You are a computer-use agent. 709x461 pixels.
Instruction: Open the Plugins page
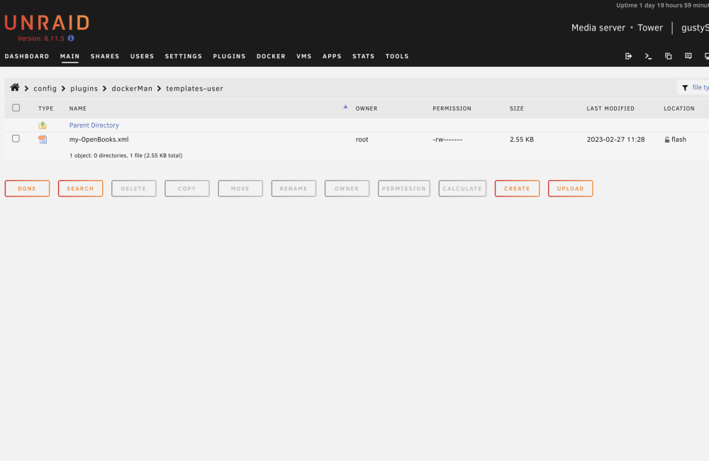coord(229,56)
